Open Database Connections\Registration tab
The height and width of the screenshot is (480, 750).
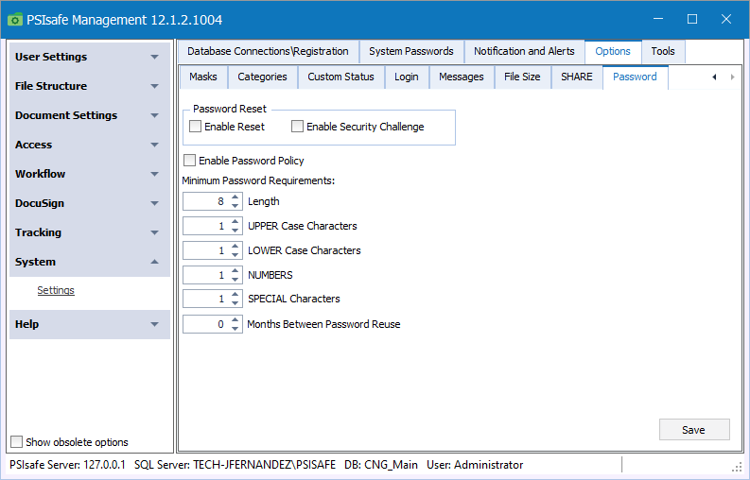[268, 51]
